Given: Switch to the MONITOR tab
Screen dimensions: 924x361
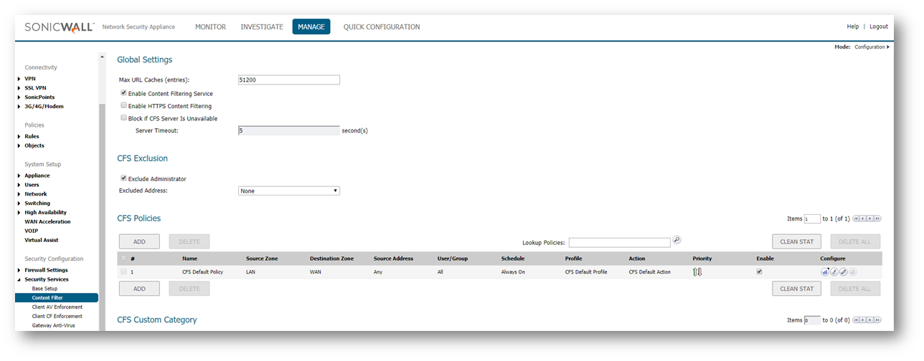Looking at the screenshot, I should pyautogui.click(x=210, y=27).
